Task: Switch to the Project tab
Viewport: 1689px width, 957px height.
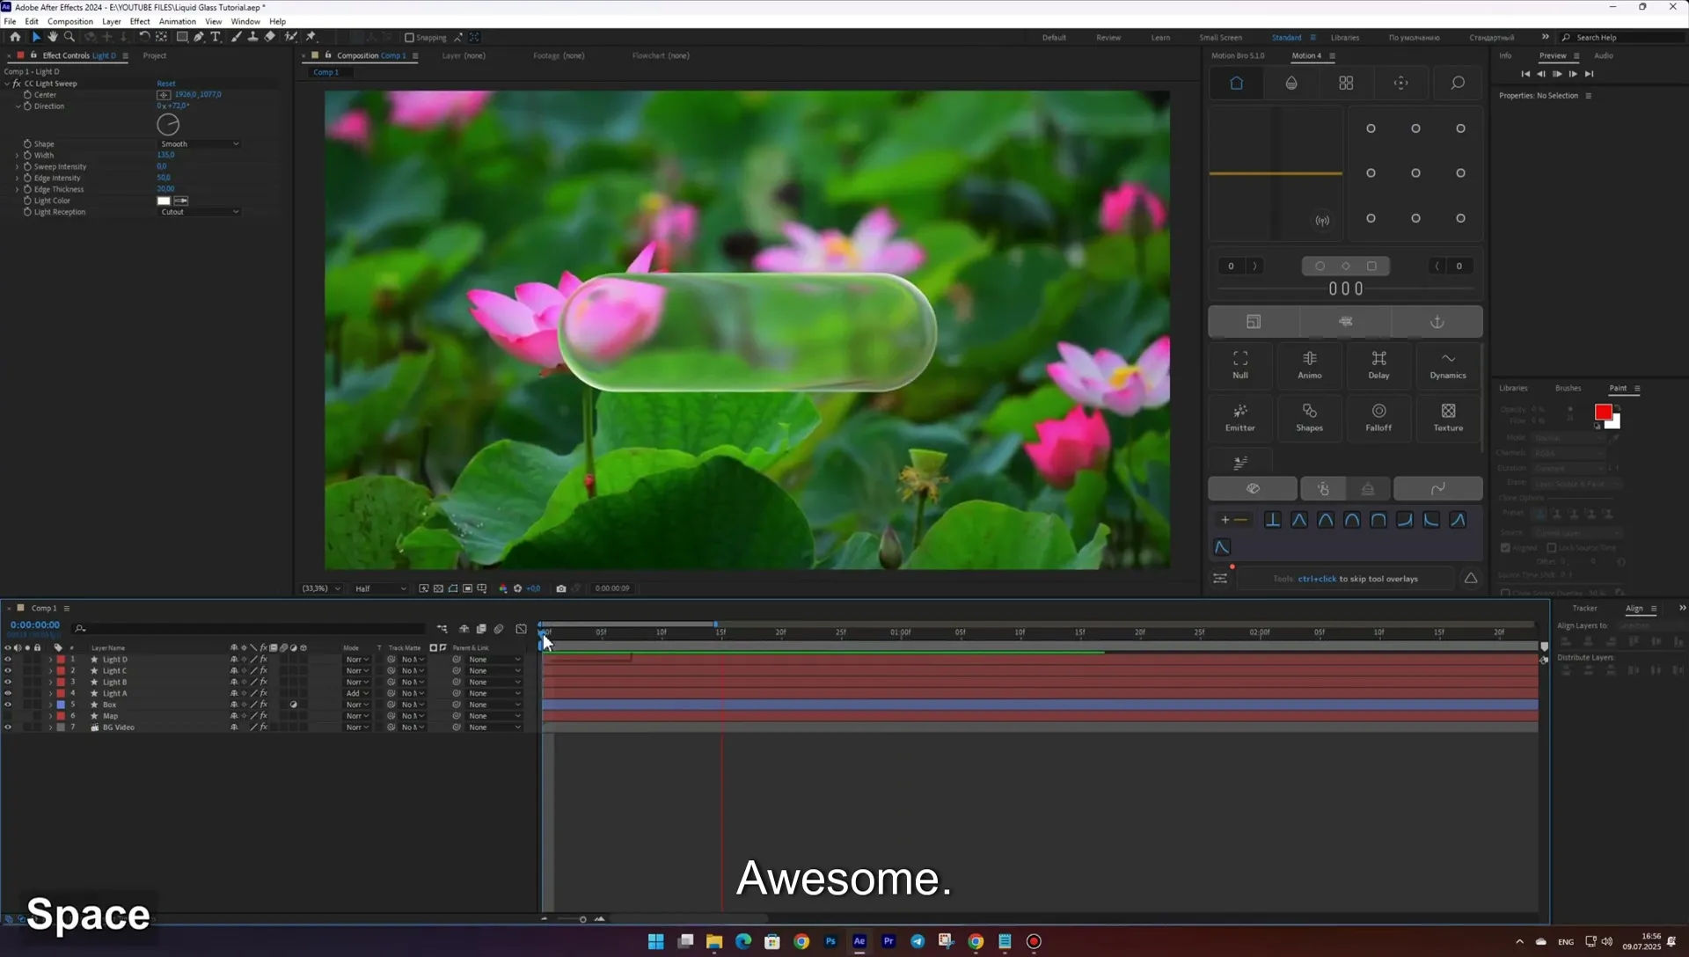Action: point(155,55)
